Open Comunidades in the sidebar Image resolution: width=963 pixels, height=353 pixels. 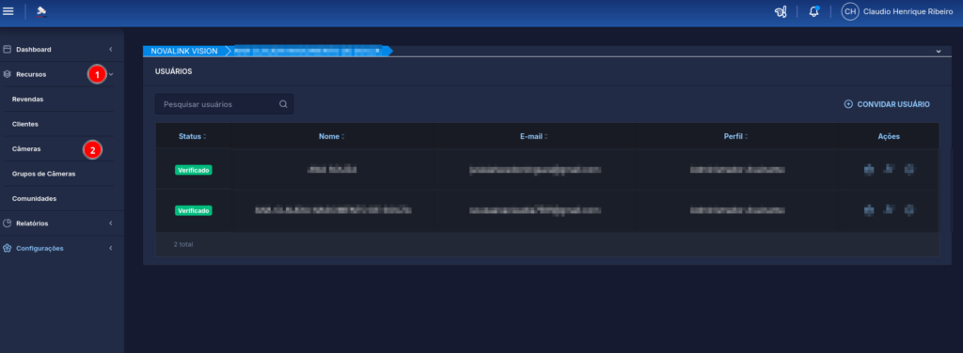click(35, 199)
